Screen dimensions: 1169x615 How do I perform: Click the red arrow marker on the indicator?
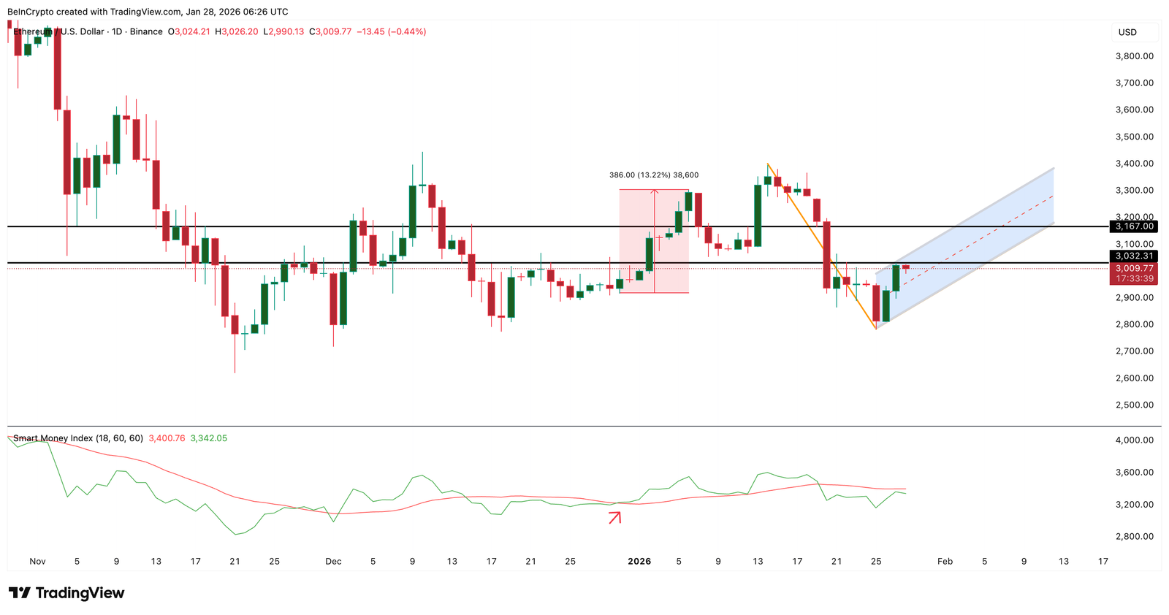(614, 518)
